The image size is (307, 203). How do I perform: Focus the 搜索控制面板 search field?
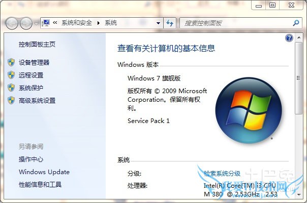pyautogui.click(x=236, y=23)
